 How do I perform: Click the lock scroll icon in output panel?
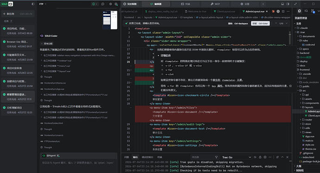click(x=260, y=157)
